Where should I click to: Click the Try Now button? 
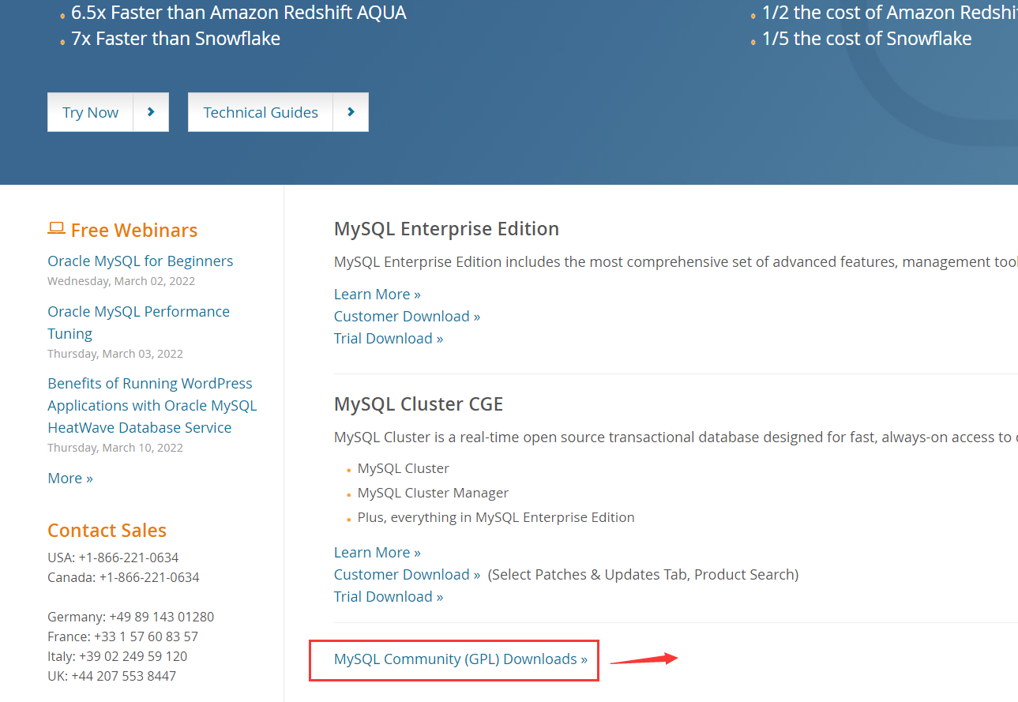coord(91,112)
